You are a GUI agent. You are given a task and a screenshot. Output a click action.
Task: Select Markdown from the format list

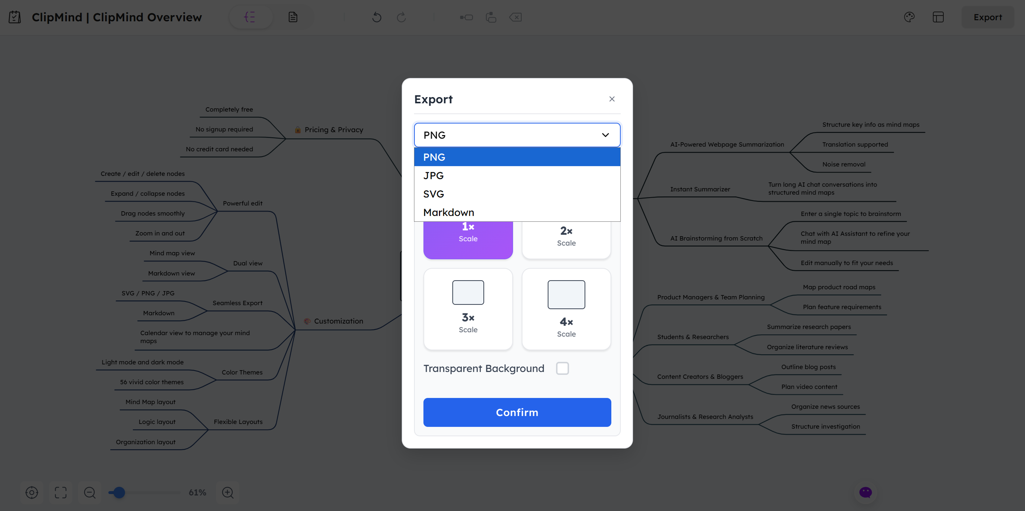(449, 212)
